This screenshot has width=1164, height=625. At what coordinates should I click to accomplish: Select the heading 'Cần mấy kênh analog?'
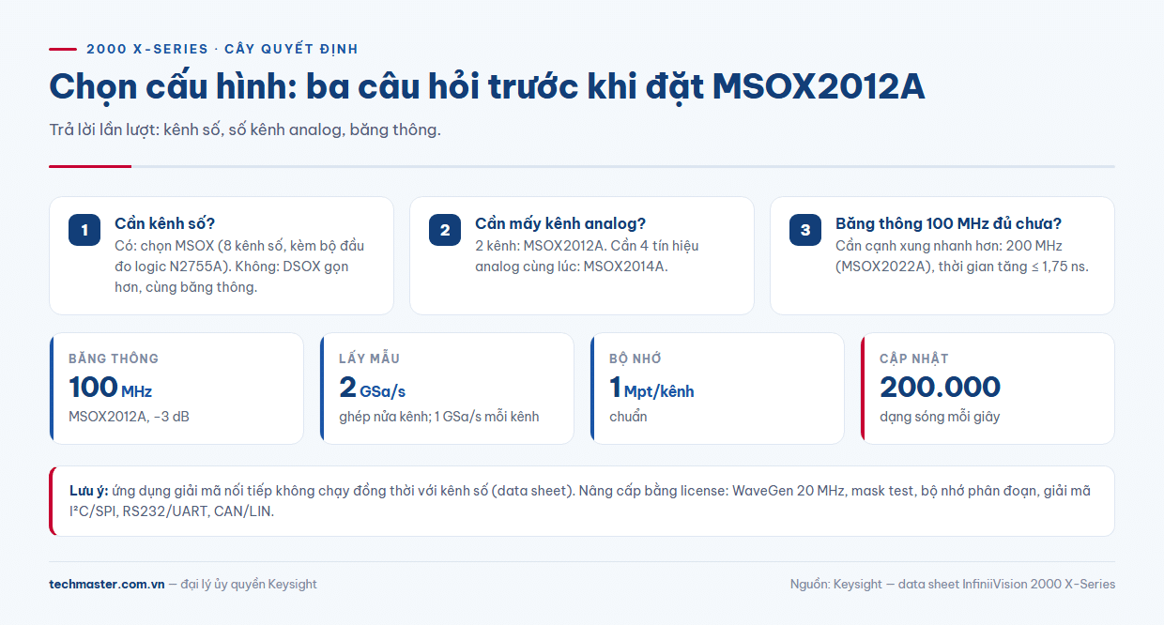(x=560, y=223)
